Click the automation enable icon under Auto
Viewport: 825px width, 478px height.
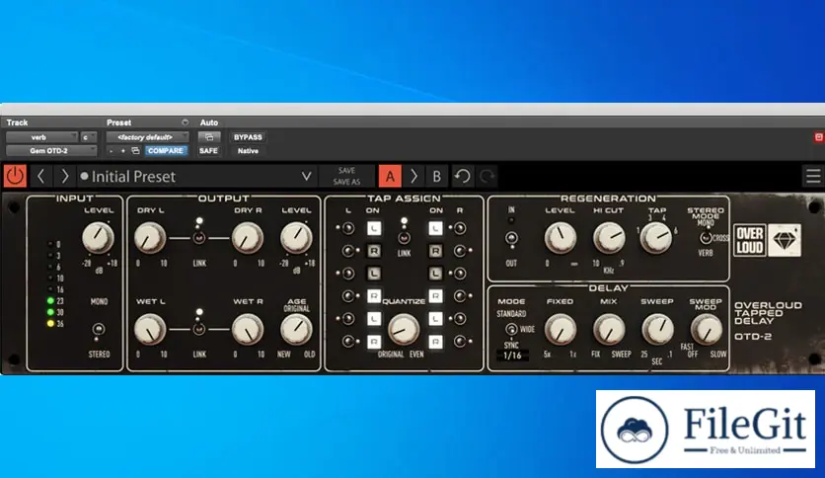(x=209, y=137)
